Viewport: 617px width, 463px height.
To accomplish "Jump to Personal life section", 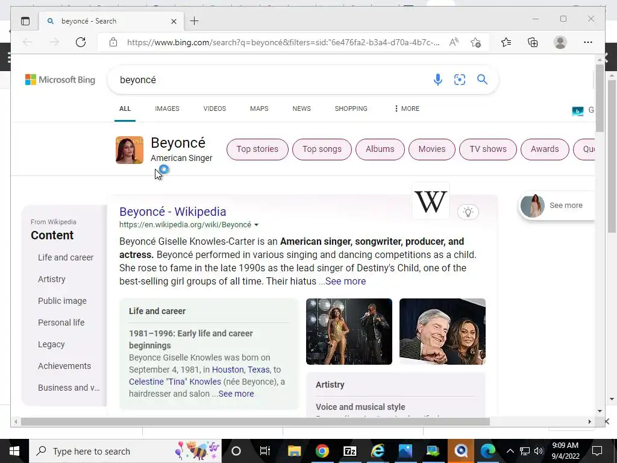I will 61,323.
